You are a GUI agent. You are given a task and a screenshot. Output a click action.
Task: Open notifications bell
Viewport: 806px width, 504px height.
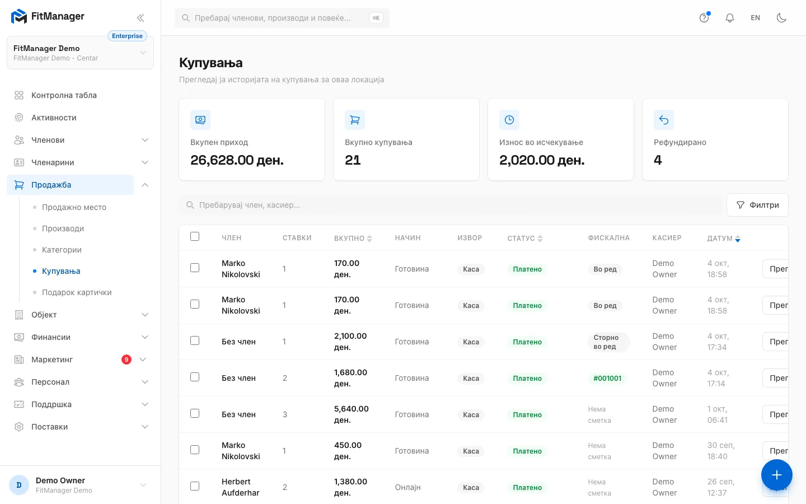(730, 18)
